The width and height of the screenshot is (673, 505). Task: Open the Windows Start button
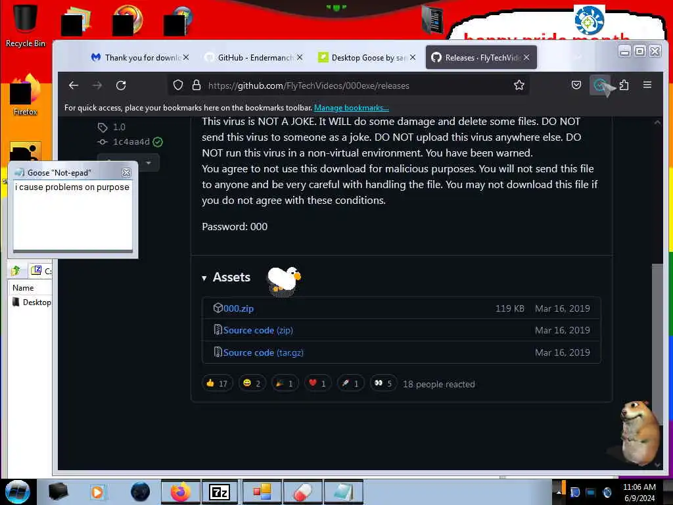click(18, 492)
